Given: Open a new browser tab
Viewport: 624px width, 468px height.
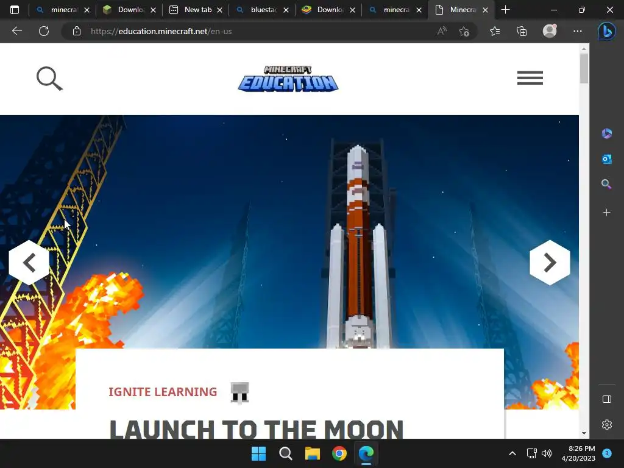Looking at the screenshot, I should (x=505, y=10).
